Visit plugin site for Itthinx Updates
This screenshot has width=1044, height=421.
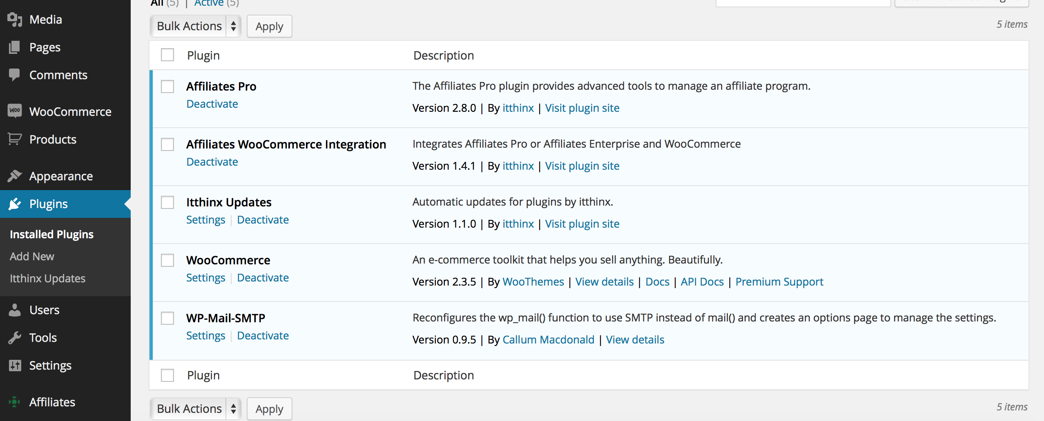click(x=582, y=224)
